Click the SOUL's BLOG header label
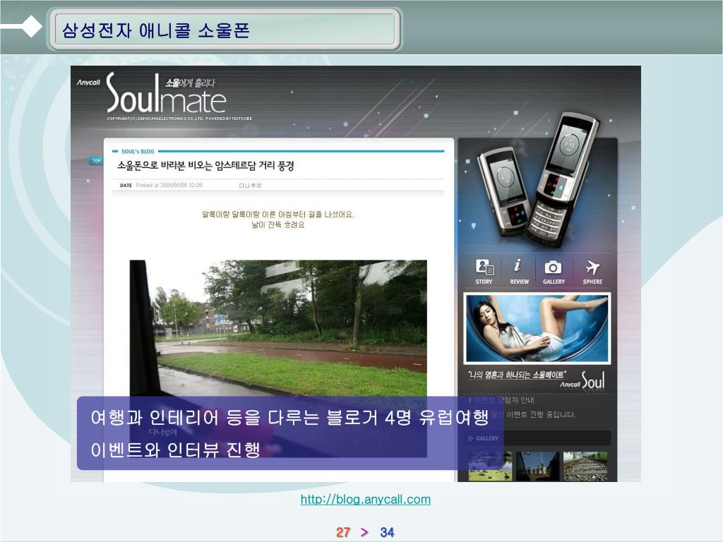This screenshot has width=723, height=542. point(138,151)
